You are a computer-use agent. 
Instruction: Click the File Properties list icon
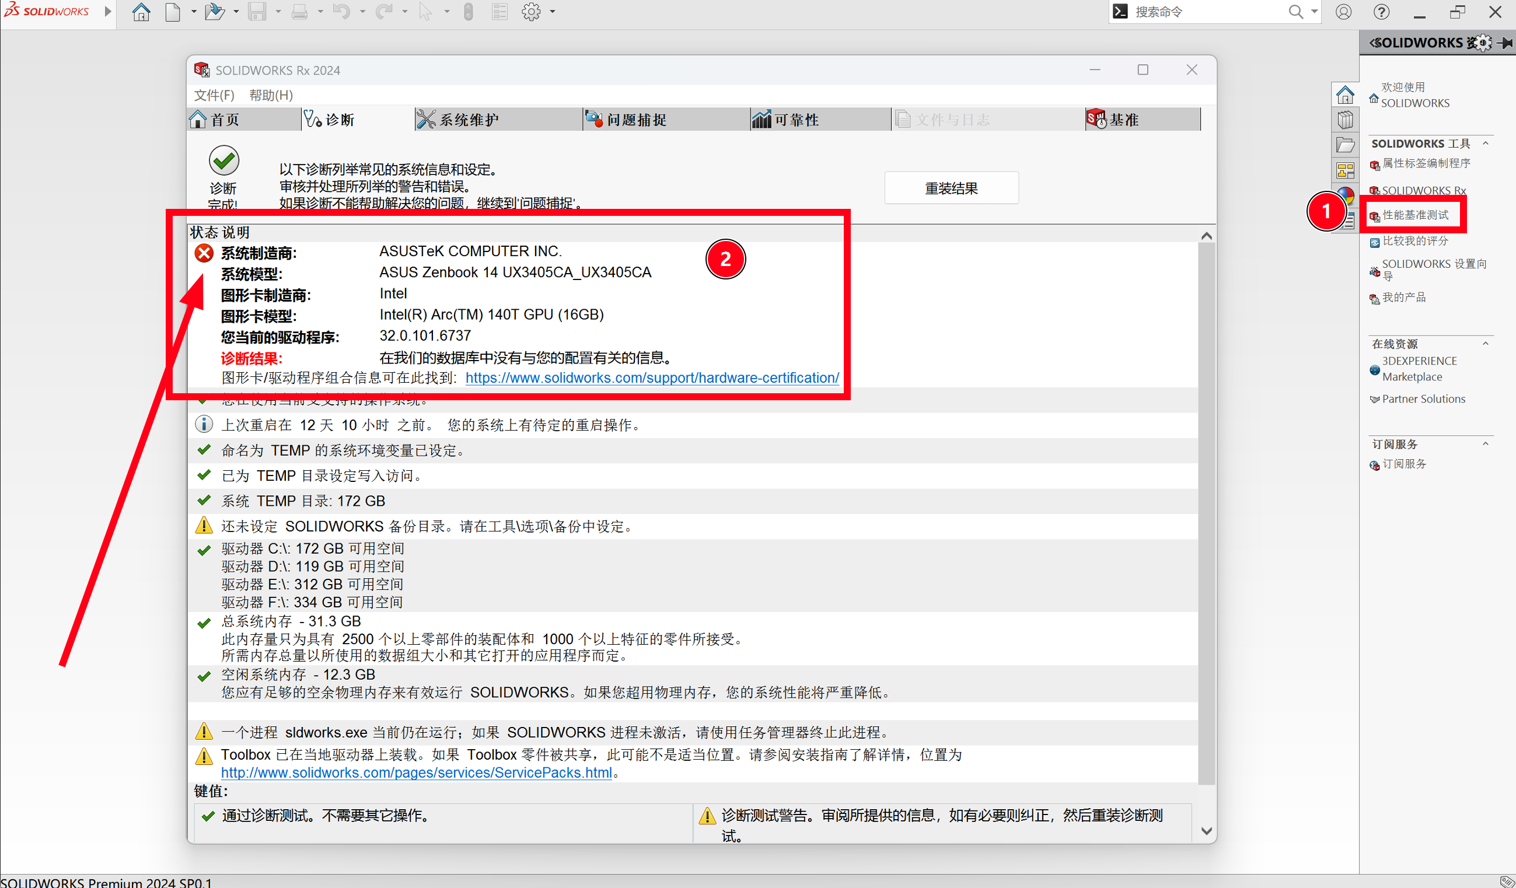[499, 12]
